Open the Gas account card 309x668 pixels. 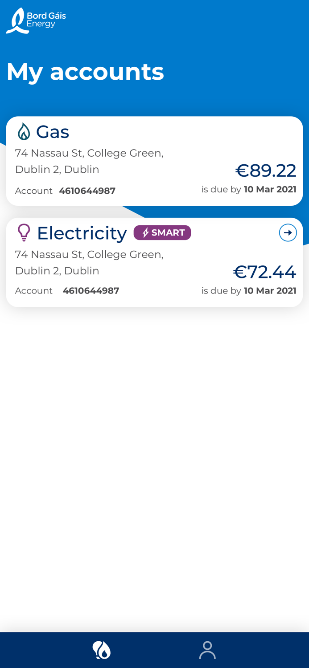pyautogui.click(x=154, y=160)
